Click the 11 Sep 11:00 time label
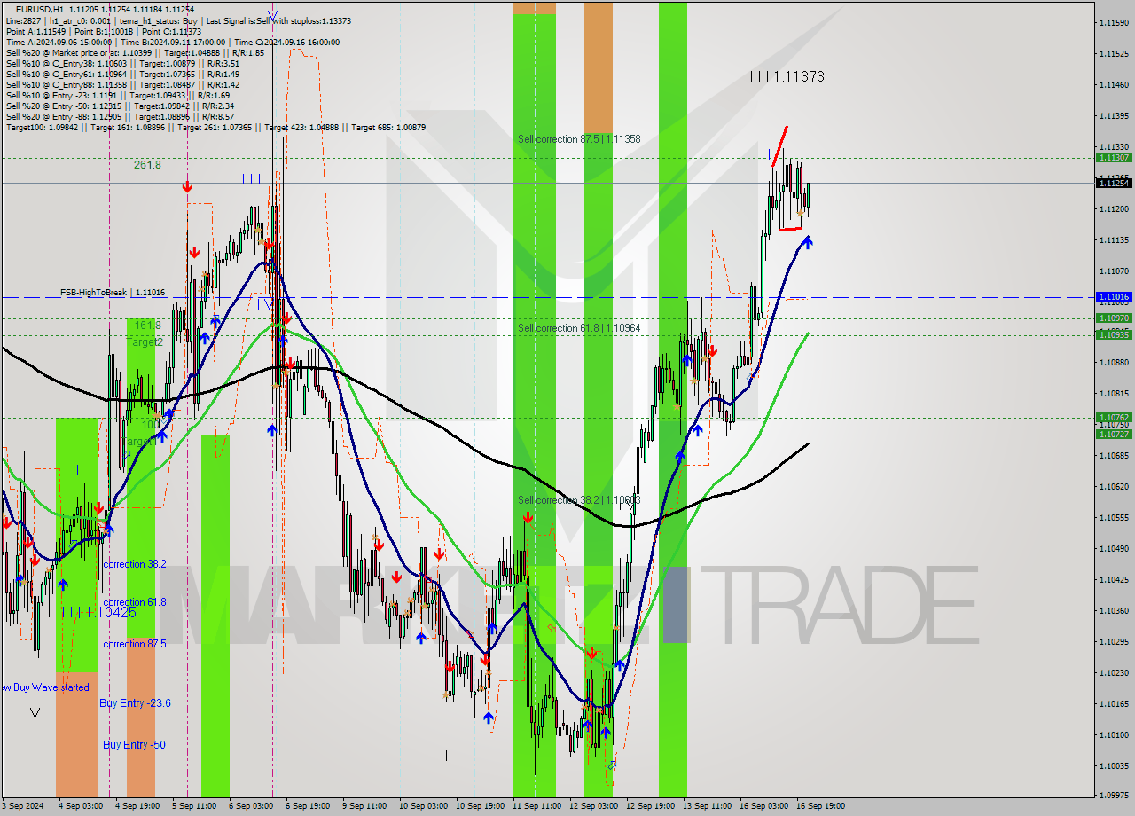 [536, 806]
